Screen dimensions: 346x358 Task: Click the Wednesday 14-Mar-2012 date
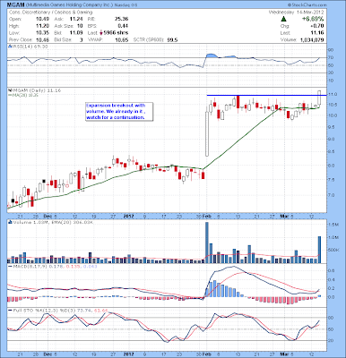click(296, 13)
